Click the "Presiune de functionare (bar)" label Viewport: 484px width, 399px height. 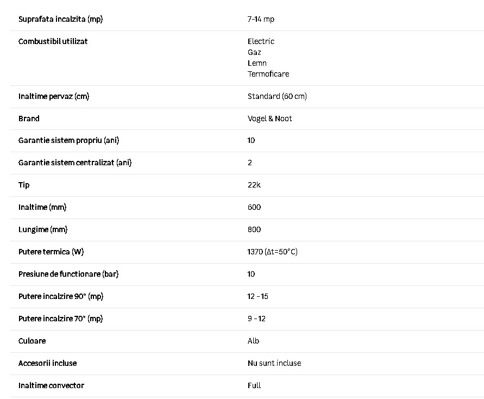point(68,274)
